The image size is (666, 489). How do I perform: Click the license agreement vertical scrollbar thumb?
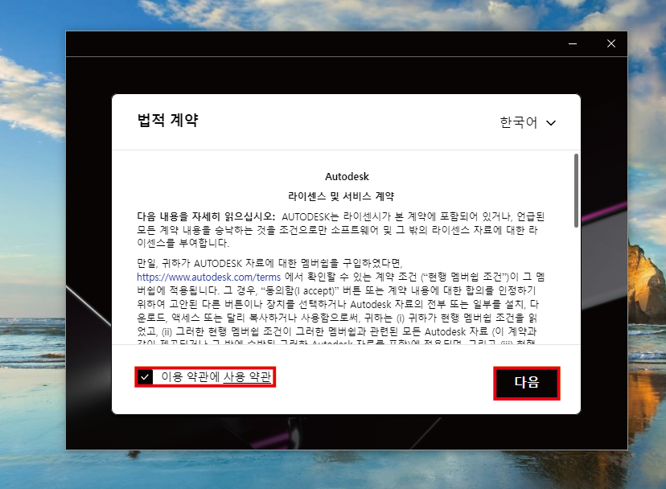point(576,191)
